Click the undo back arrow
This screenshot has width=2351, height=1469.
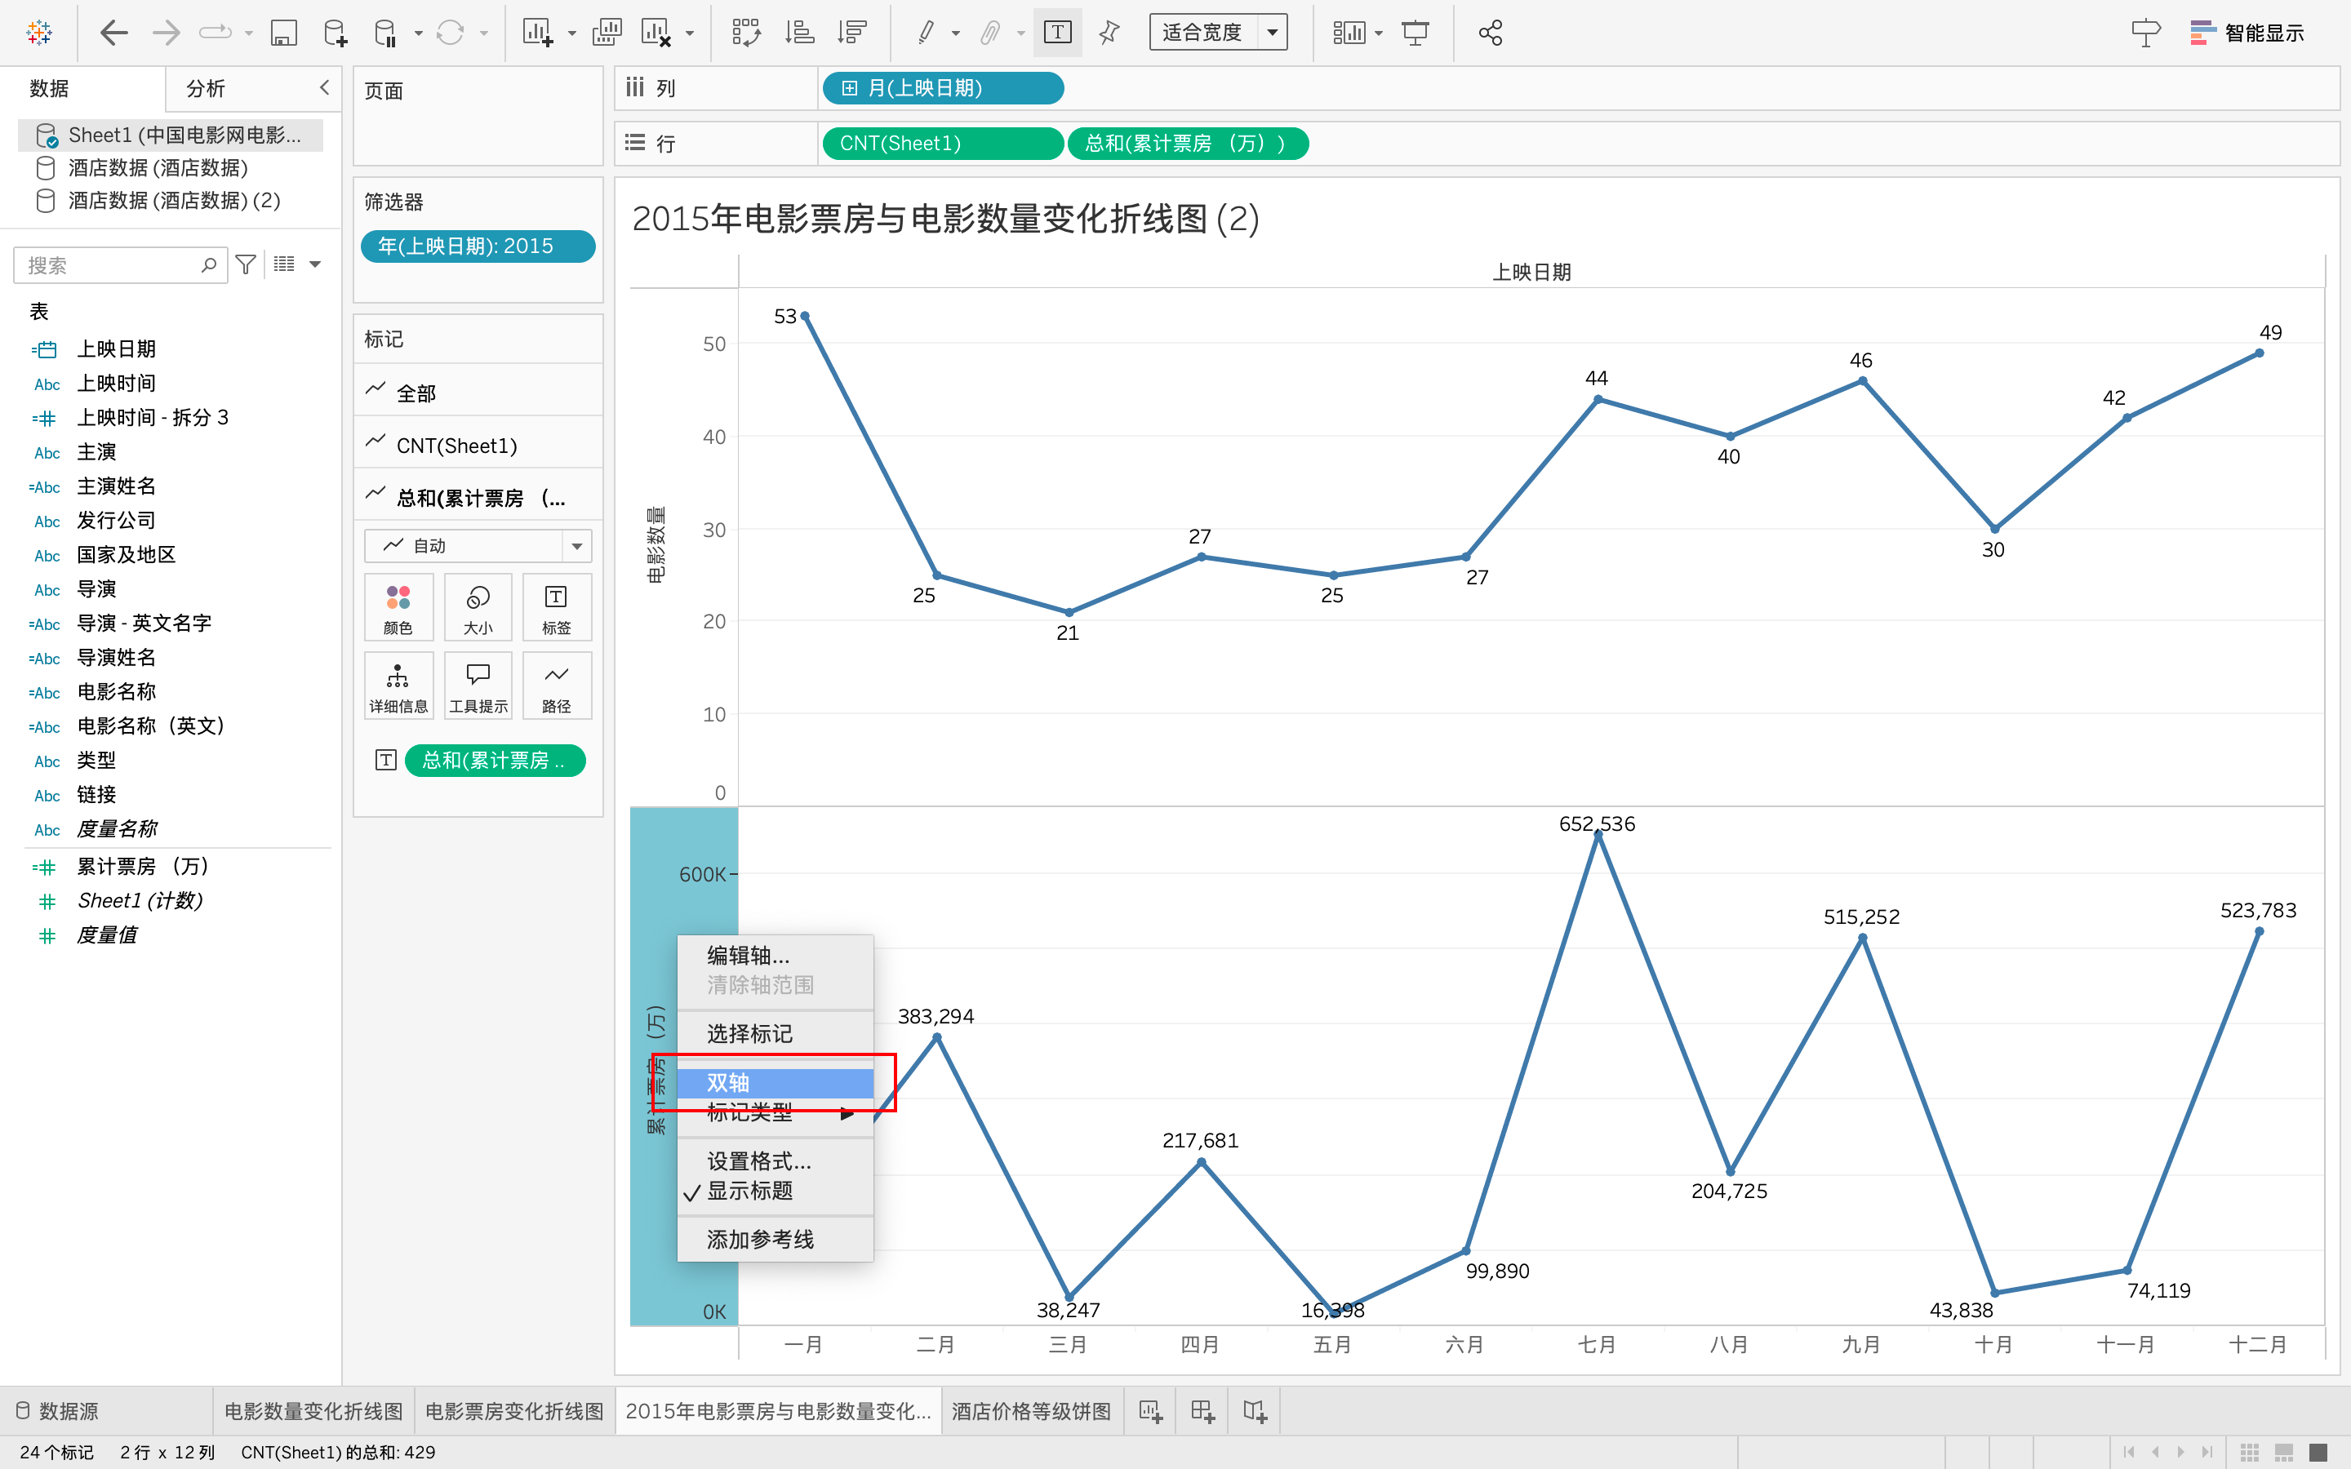pos(113,33)
